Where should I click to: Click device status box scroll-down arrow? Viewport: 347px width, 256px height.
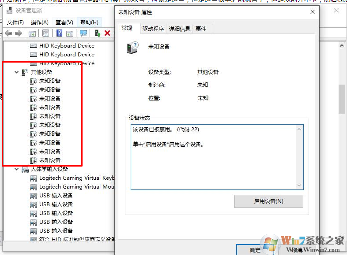(x=299, y=186)
